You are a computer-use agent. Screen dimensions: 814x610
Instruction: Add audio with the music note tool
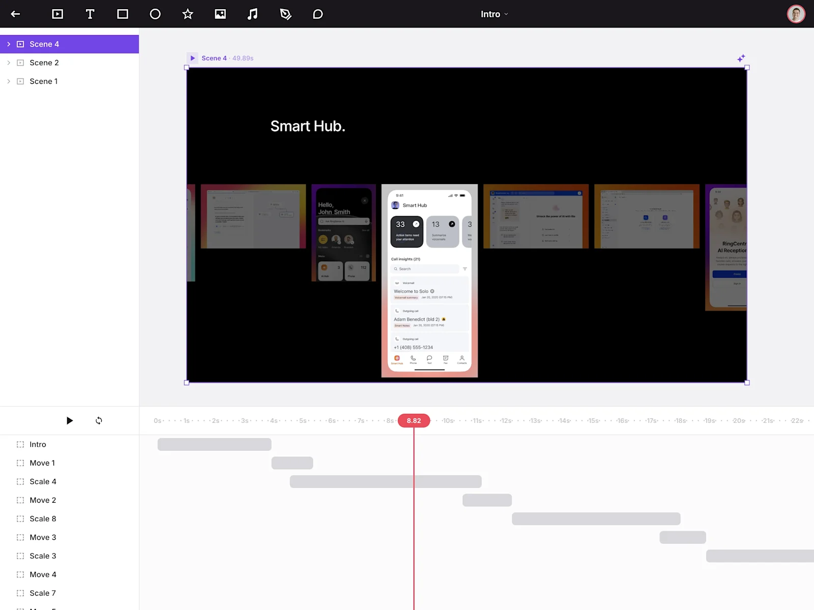[x=253, y=14]
